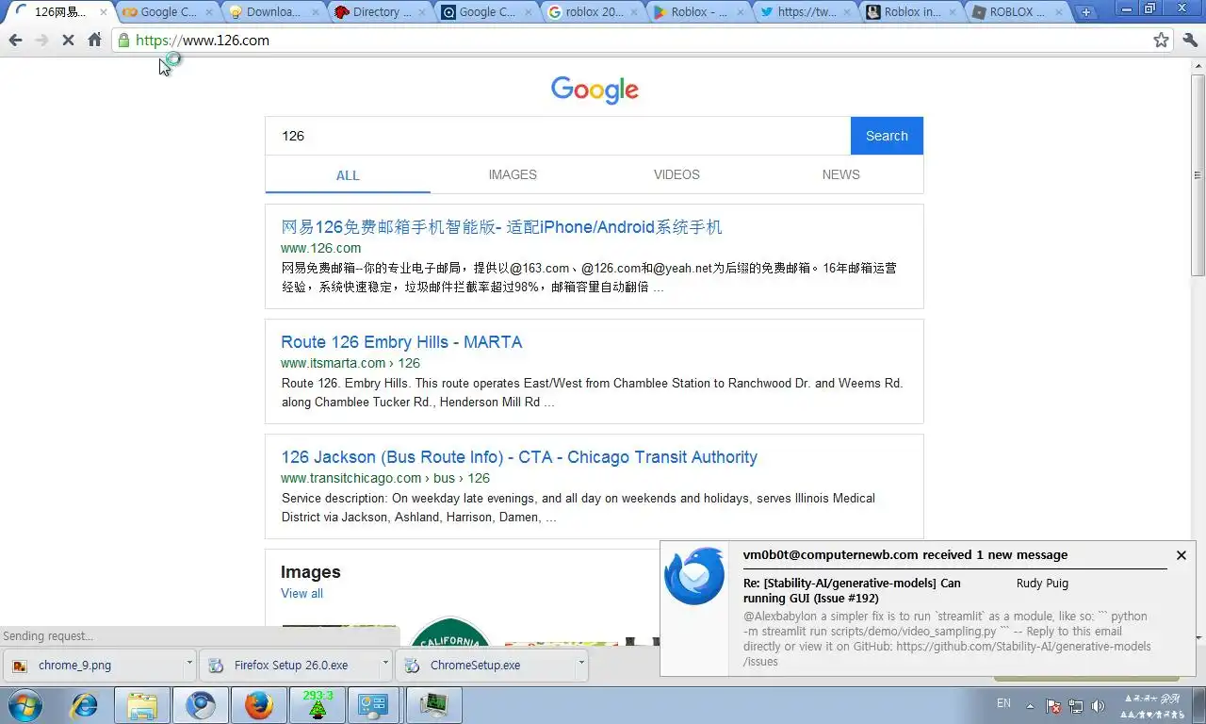The image size is (1206, 724).
Task: Click the Images section heading
Action: (x=311, y=572)
